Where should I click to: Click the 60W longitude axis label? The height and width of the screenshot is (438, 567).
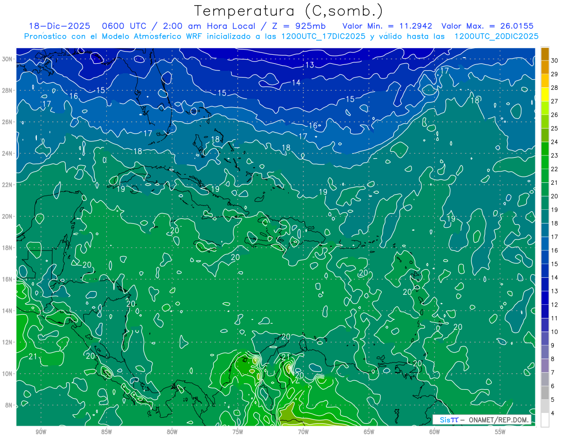tap(435, 432)
